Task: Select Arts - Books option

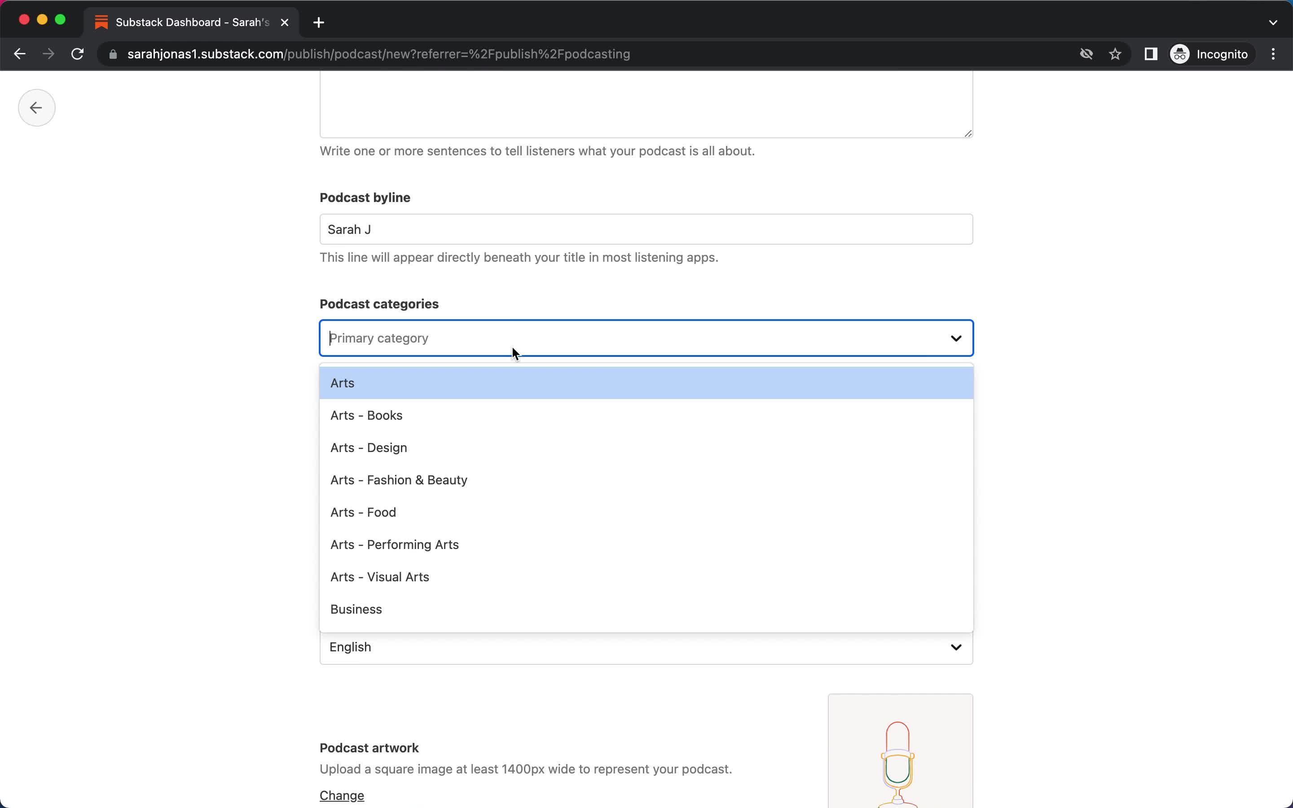Action: pyautogui.click(x=646, y=415)
